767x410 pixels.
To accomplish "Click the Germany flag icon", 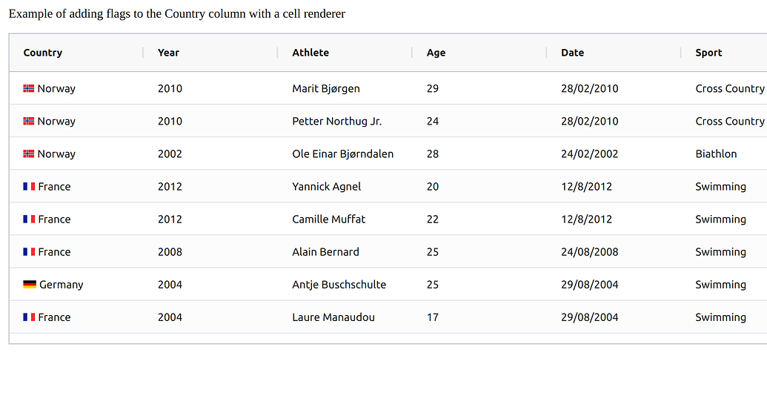I will (30, 284).
